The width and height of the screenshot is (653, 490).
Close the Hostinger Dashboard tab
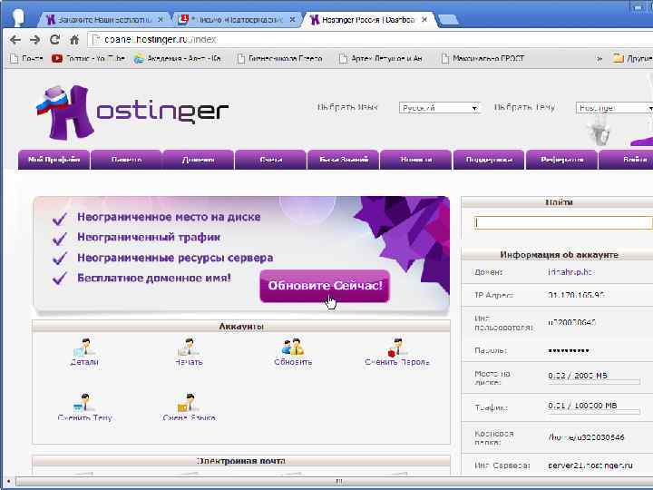point(424,20)
